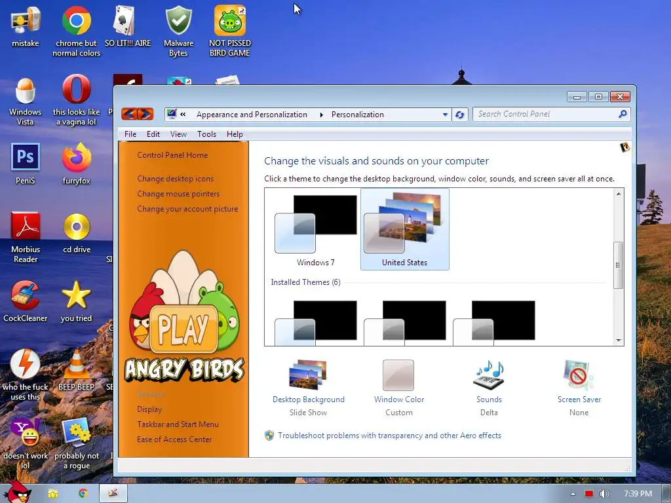The width and height of the screenshot is (671, 503).
Task: Open the Help menu
Action: [235, 134]
